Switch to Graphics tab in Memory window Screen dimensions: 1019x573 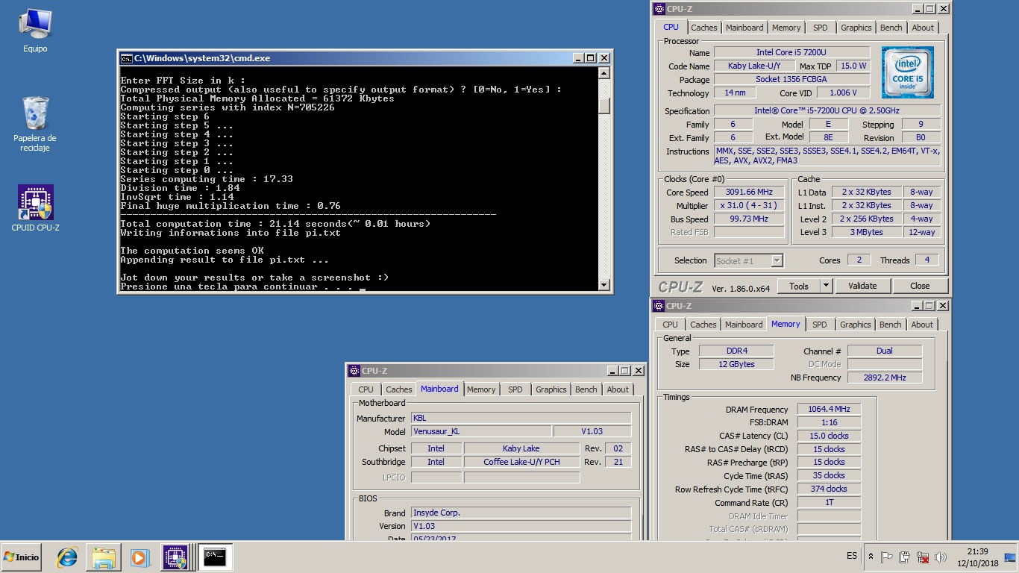click(855, 325)
